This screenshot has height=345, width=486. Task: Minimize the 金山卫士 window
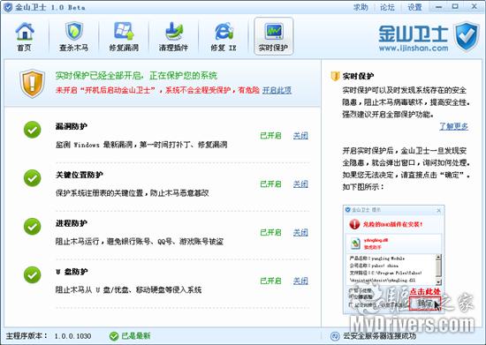coord(438,7)
